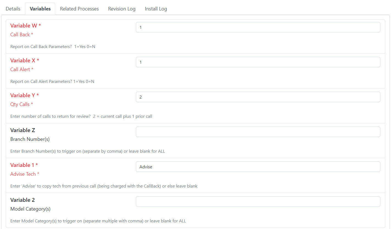Open the Details tab
Image resolution: width=391 pixels, height=229 pixels.
point(13,9)
